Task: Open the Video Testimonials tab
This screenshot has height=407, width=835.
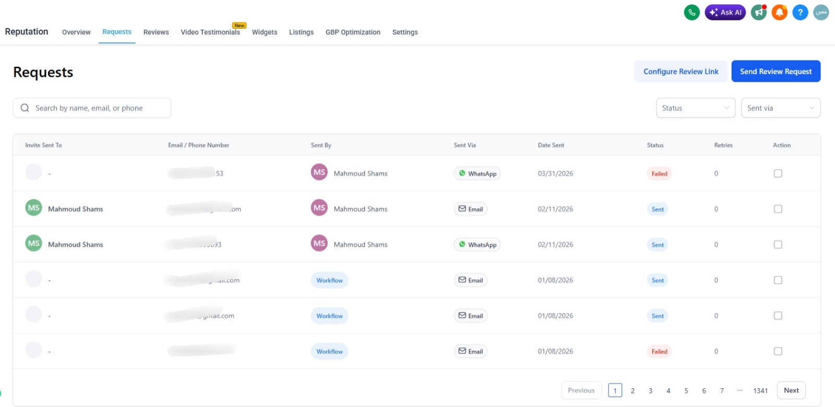Action: click(210, 32)
